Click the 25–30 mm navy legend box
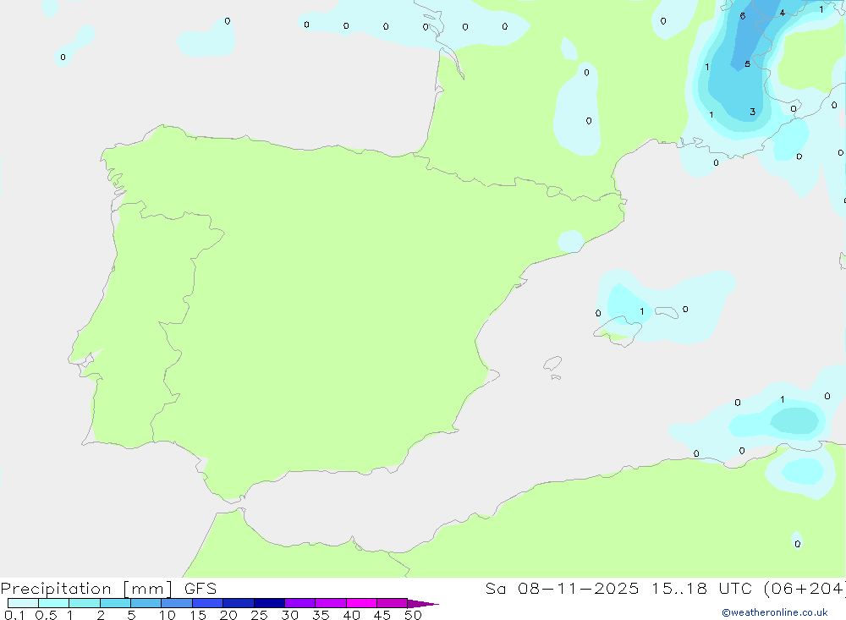 click(269, 603)
